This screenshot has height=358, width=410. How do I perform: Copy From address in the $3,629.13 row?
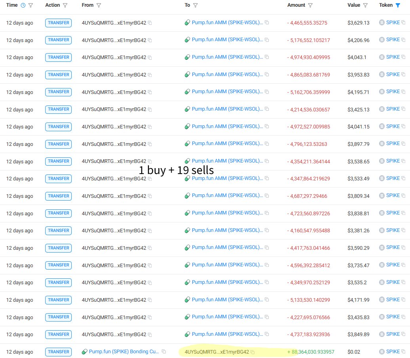[x=150, y=23]
